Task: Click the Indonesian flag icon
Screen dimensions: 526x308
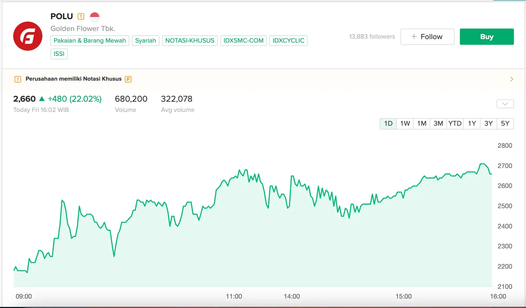Action: click(x=95, y=17)
